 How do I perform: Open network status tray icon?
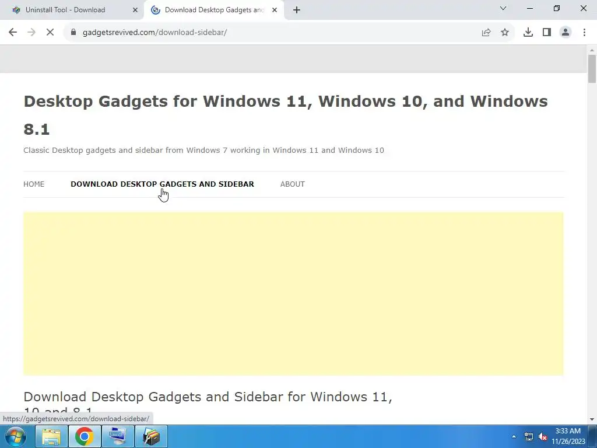529,436
